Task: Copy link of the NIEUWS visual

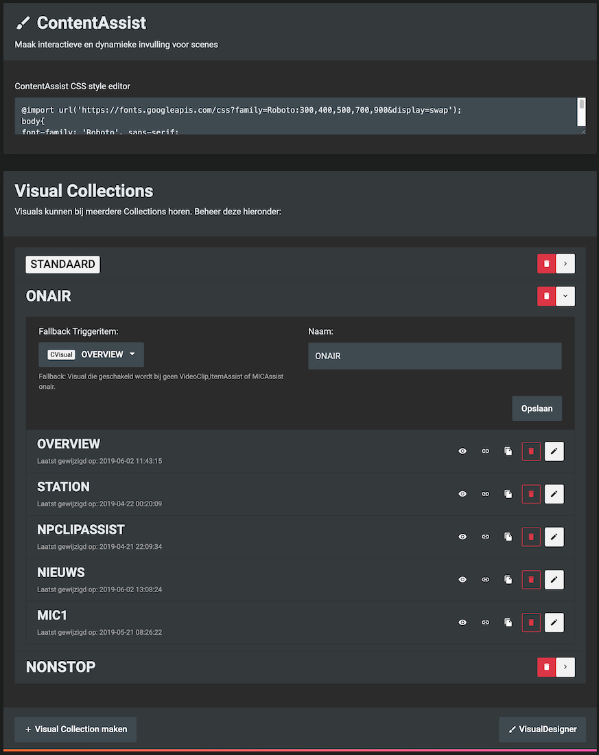Action: click(486, 580)
